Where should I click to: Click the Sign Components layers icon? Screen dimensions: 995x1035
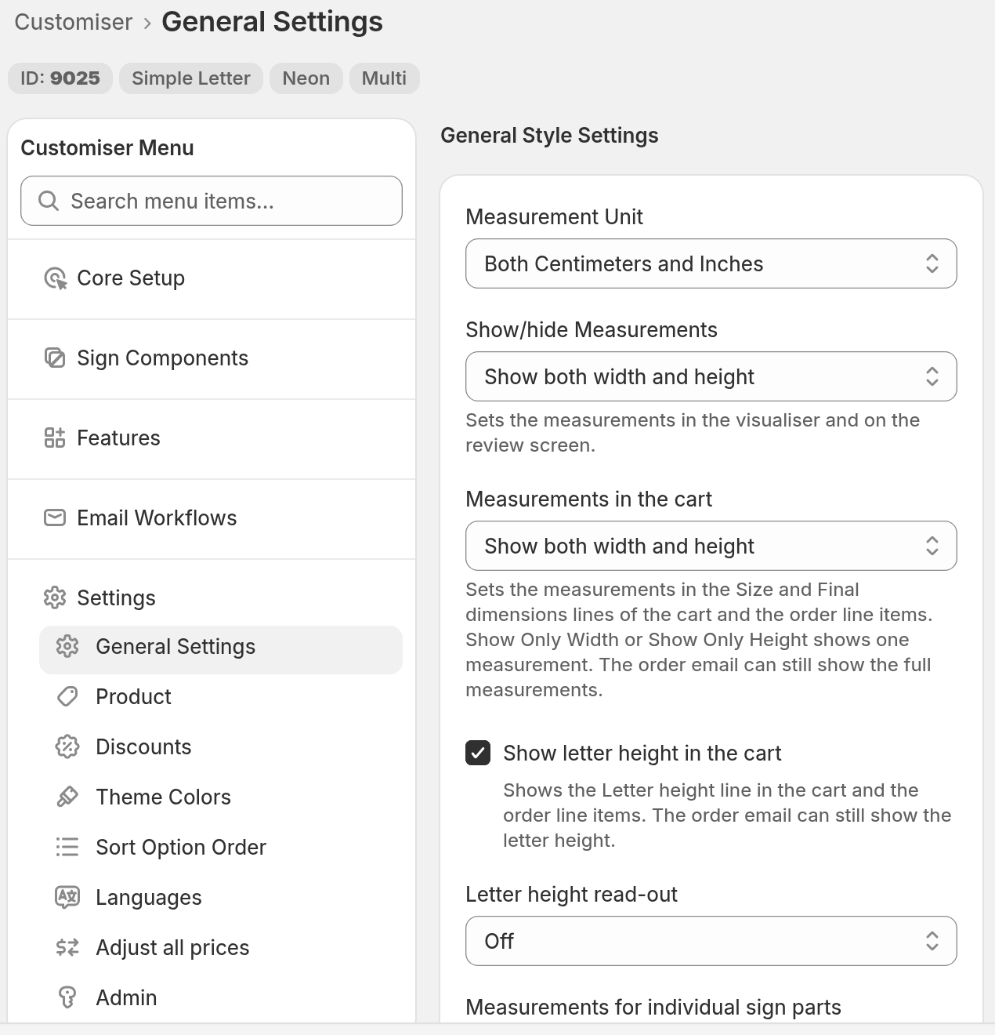(55, 358)
